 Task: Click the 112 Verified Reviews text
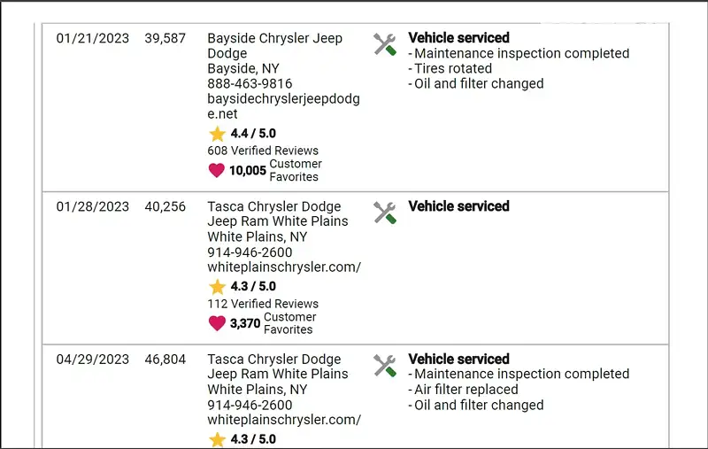(263, 304)
